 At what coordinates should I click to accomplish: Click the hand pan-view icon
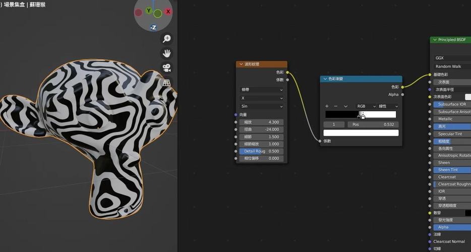click(166, 53)
